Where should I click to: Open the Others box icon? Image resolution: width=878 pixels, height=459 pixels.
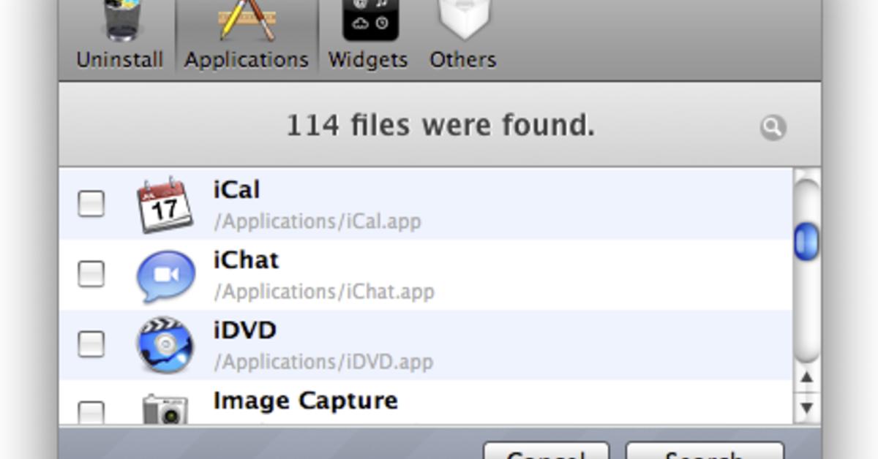[463, 20]
